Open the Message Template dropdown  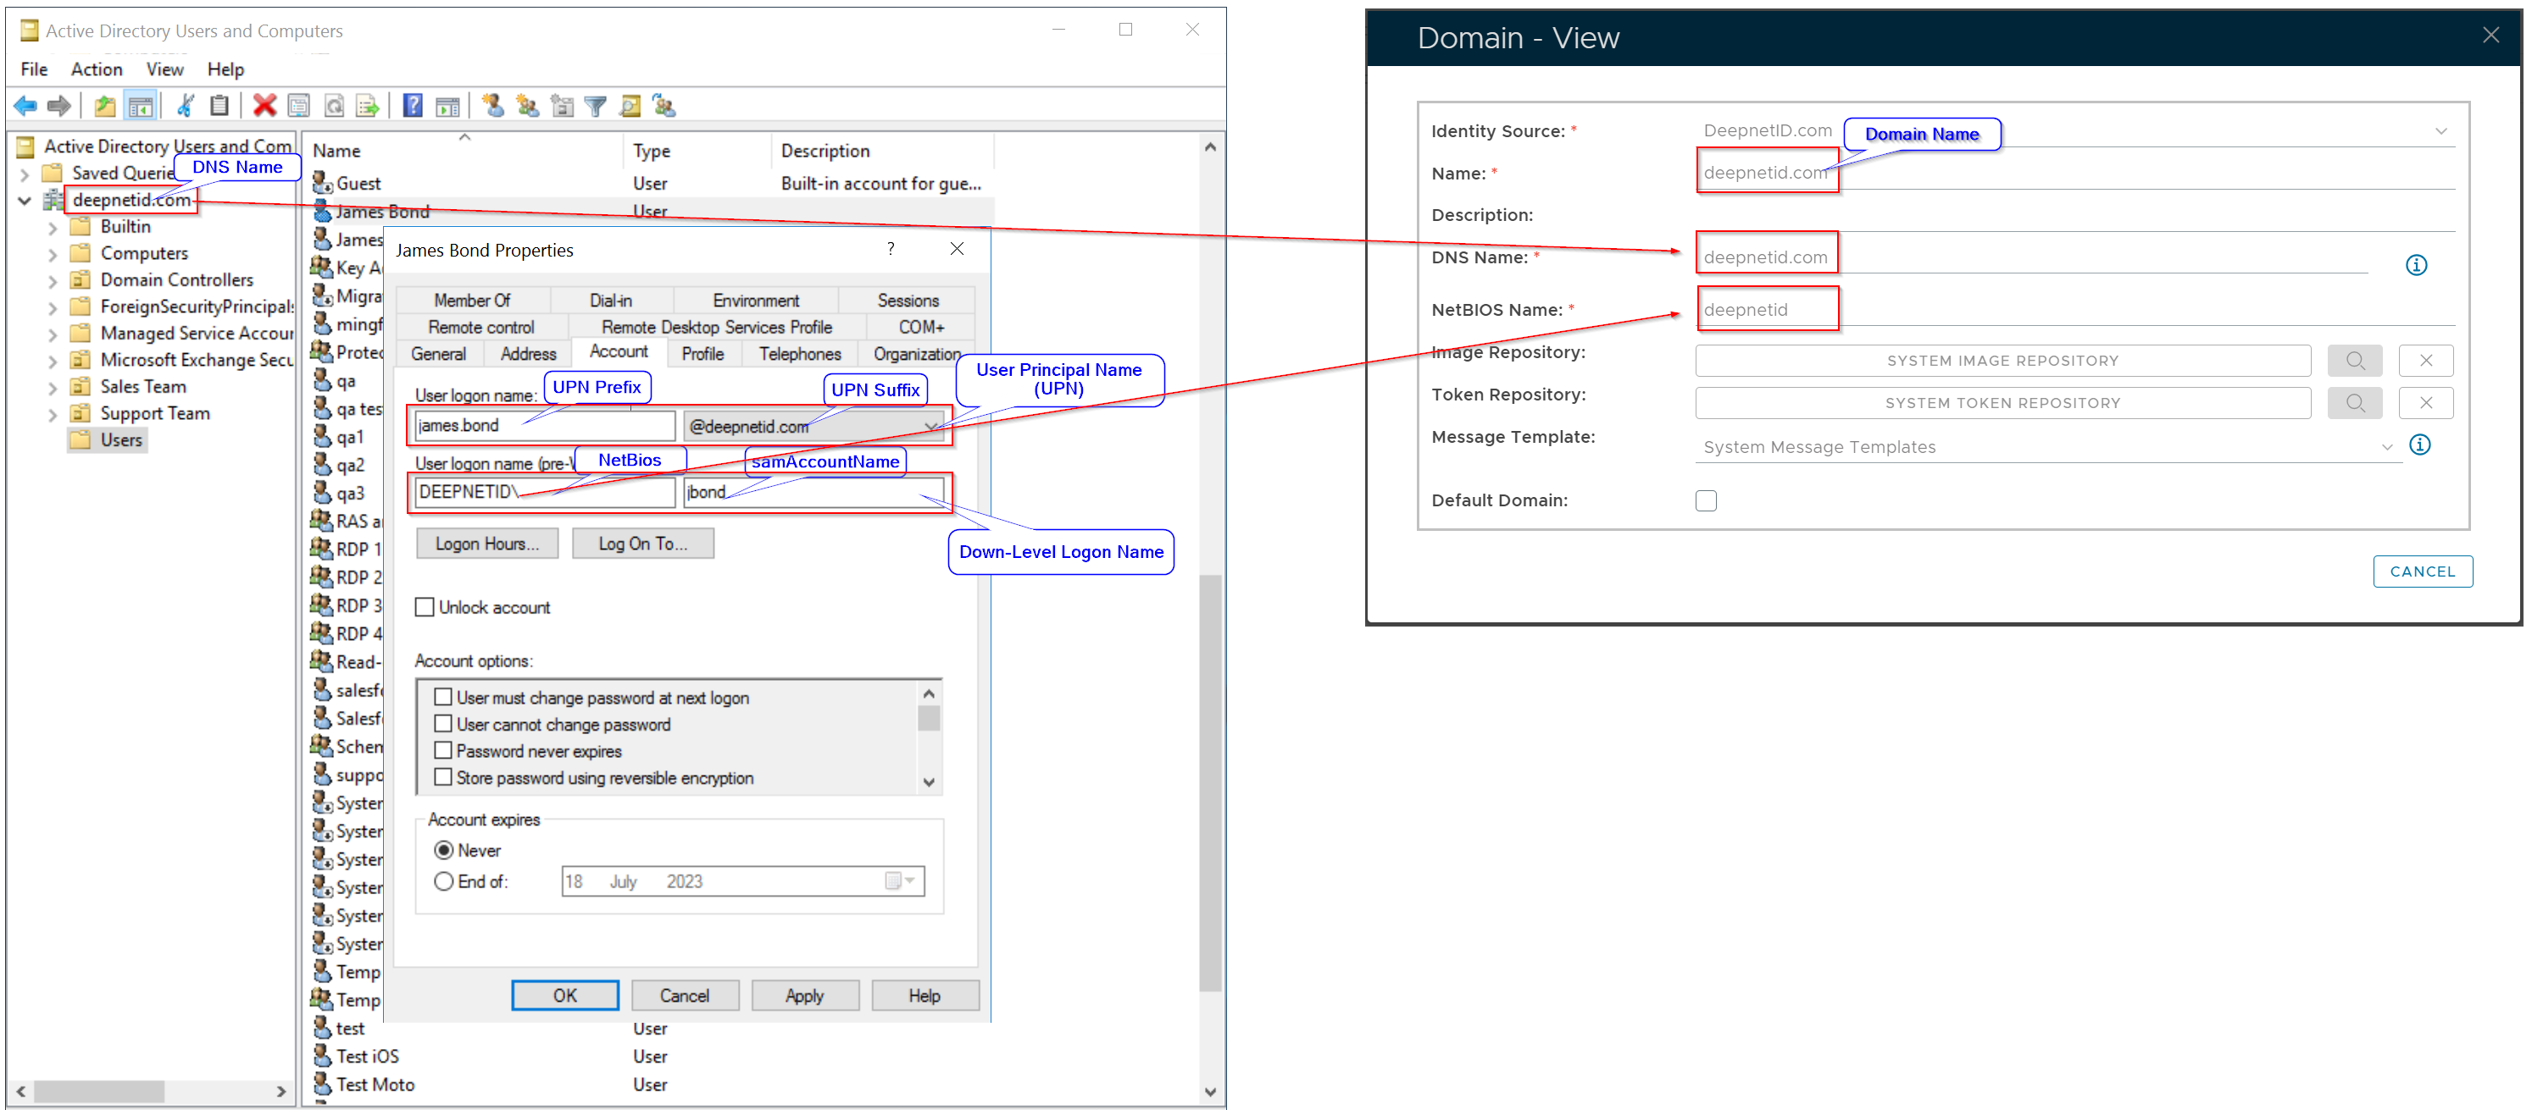(x=2386, y=447)
